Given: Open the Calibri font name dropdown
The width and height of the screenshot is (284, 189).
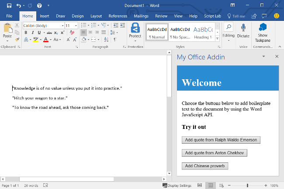Looking at the screenshot, I should pyautogui.click(x=62, y=26).
